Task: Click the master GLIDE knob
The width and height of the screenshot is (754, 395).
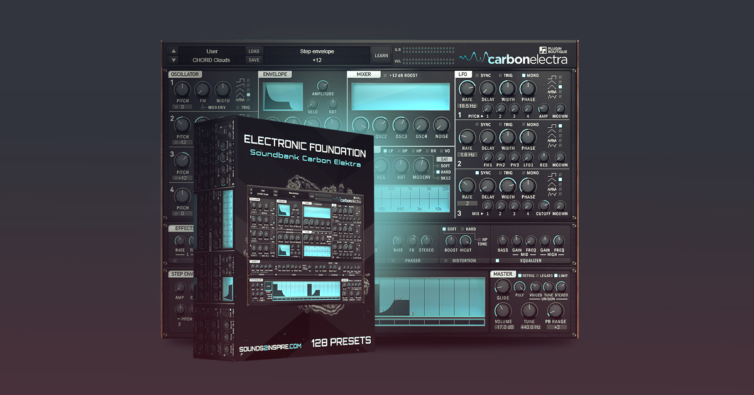Action: (503, 287)
